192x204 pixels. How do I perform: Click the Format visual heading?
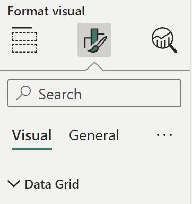[x=46, y=11]
